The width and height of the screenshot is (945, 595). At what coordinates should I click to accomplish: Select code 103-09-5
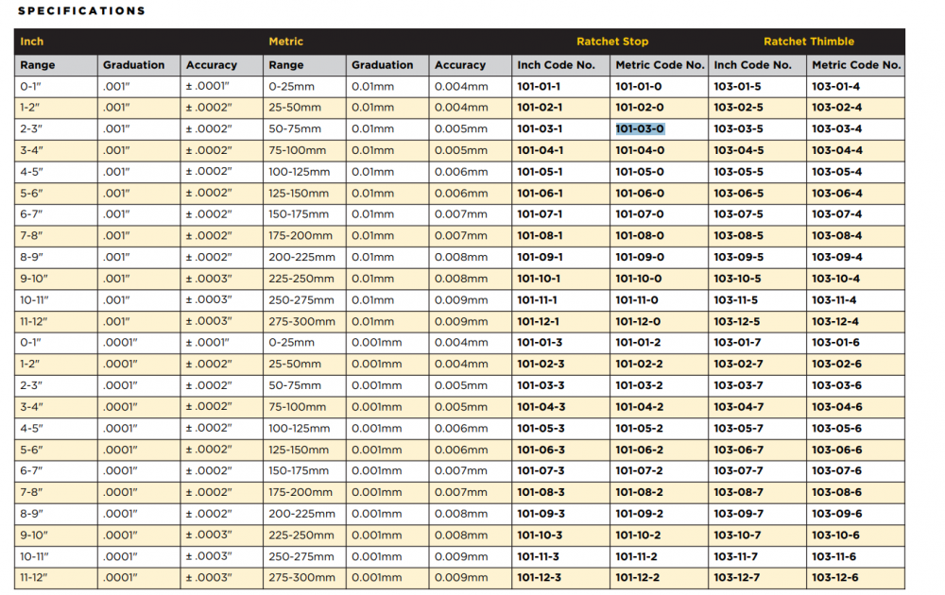(x=738, y=257)
